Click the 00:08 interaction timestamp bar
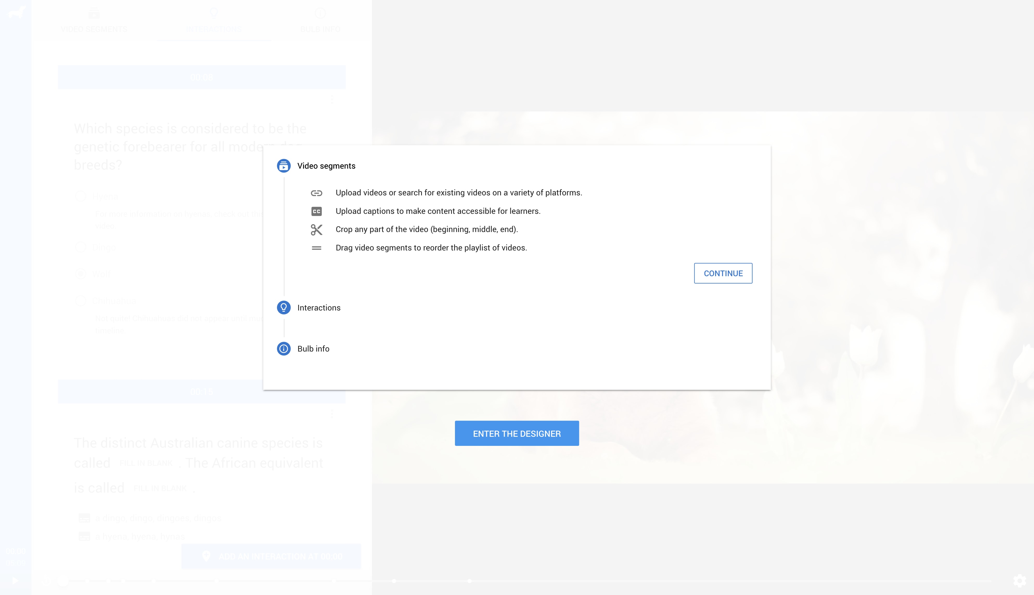This screenshot has height=595, width=1034. click(x=201, y=77)
